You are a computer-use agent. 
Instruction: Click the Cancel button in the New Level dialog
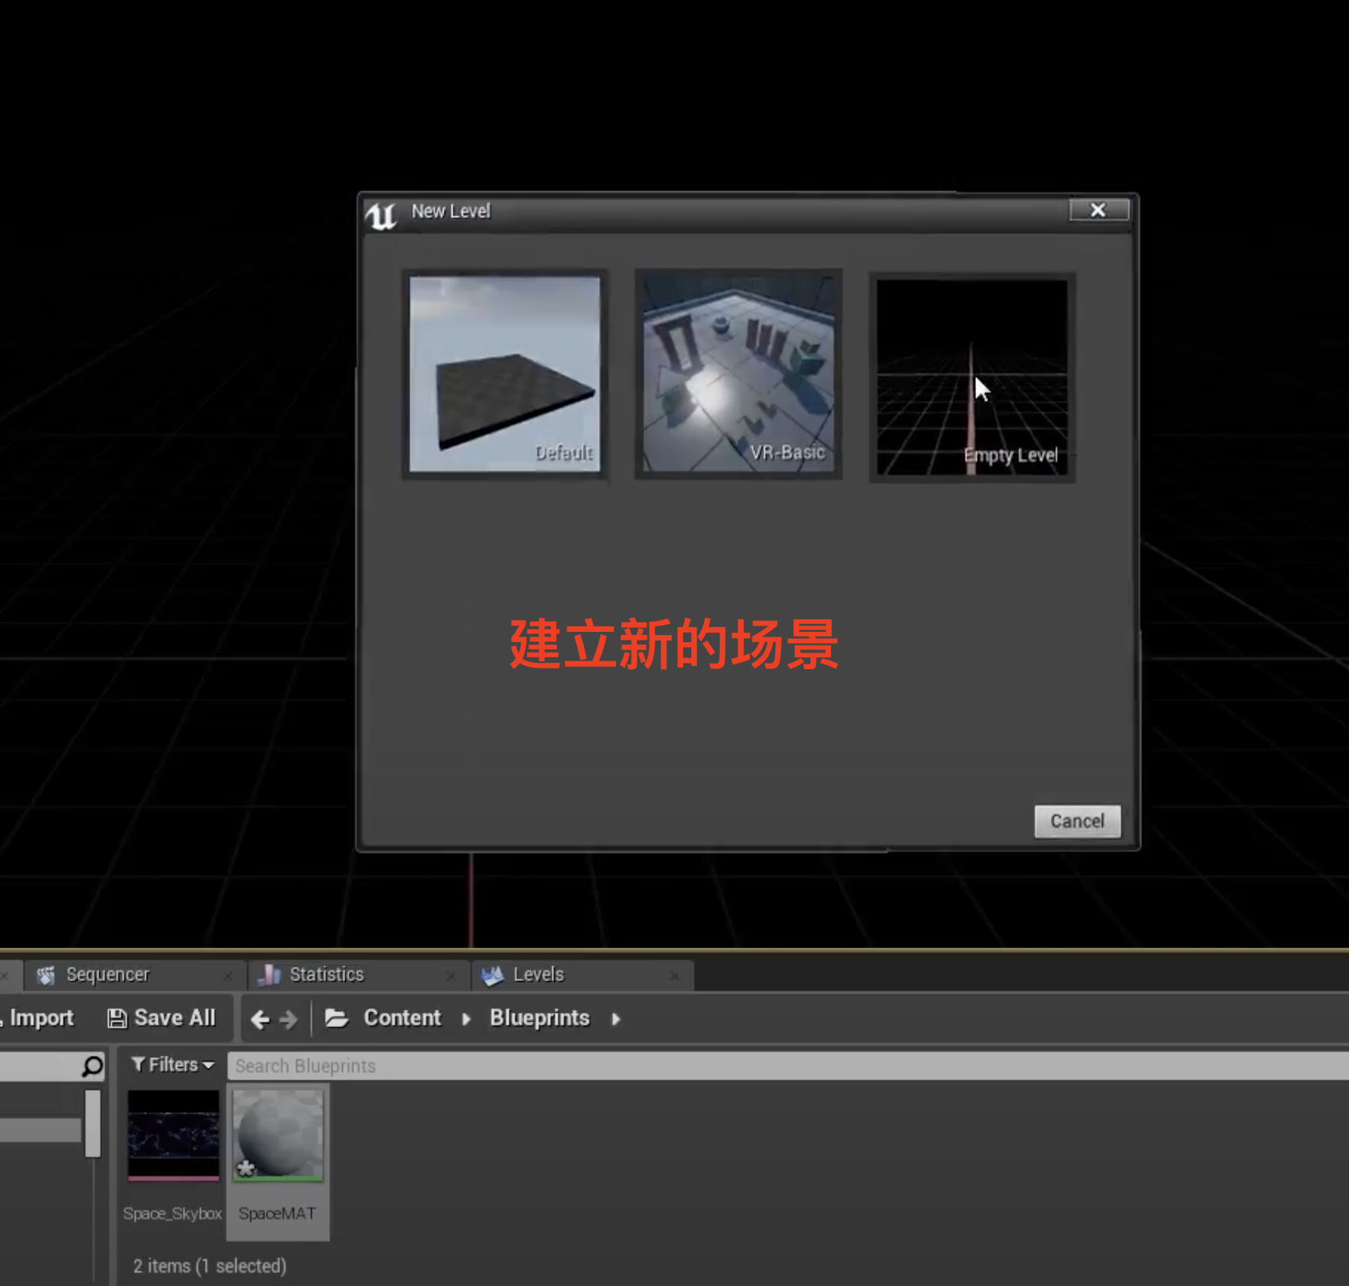(x=1076, y=821)
